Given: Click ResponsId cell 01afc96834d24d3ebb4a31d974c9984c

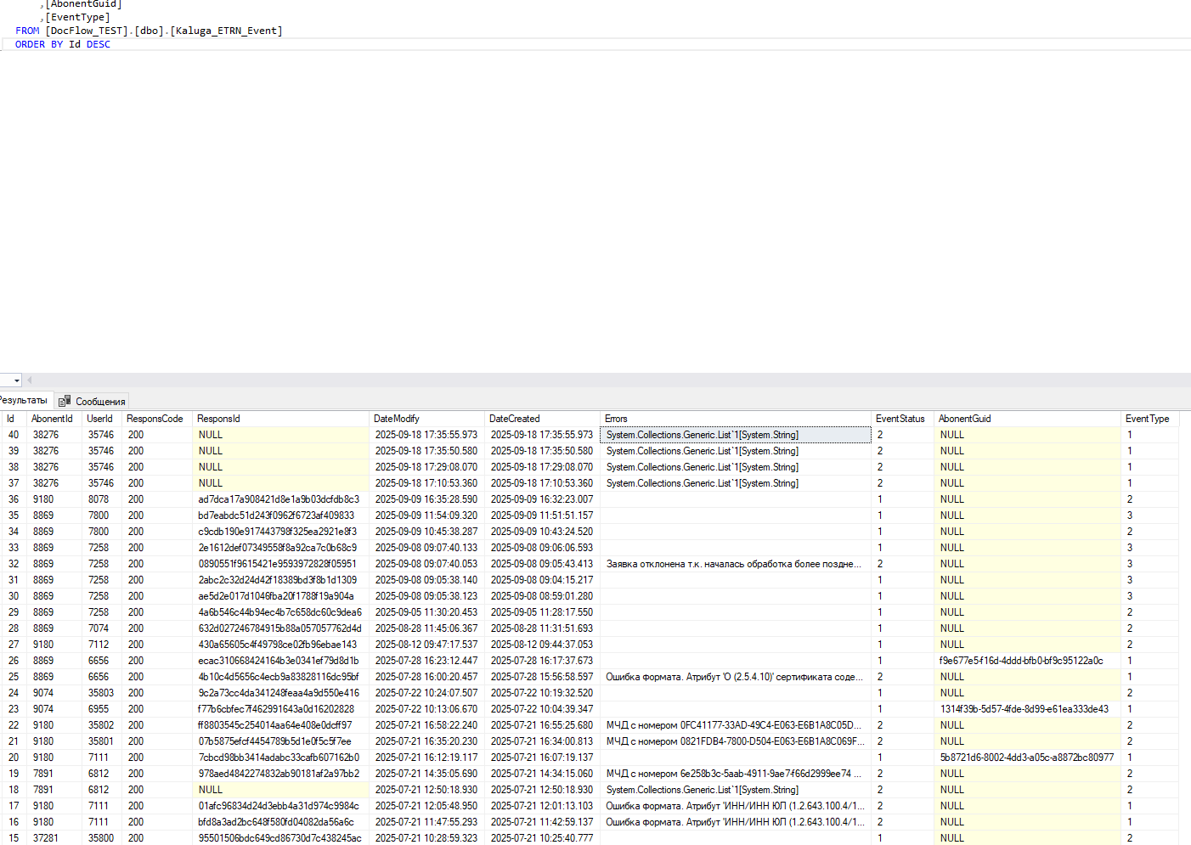Looking at the screenshot, I should (280, 806).
